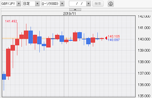The height and width of the screenshot is (98, 152).
Task: Click the tall red candle rising from 136.7
Action: coord(8,63)
